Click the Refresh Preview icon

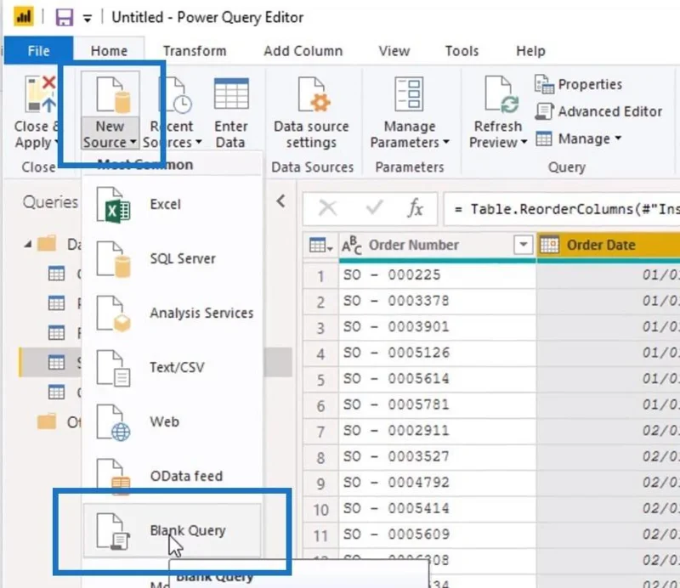click(x=501, y=94)
